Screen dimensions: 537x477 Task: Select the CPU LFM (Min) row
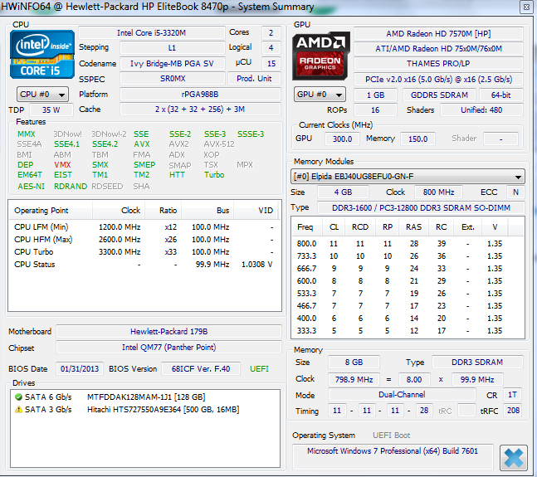(144, 227)
